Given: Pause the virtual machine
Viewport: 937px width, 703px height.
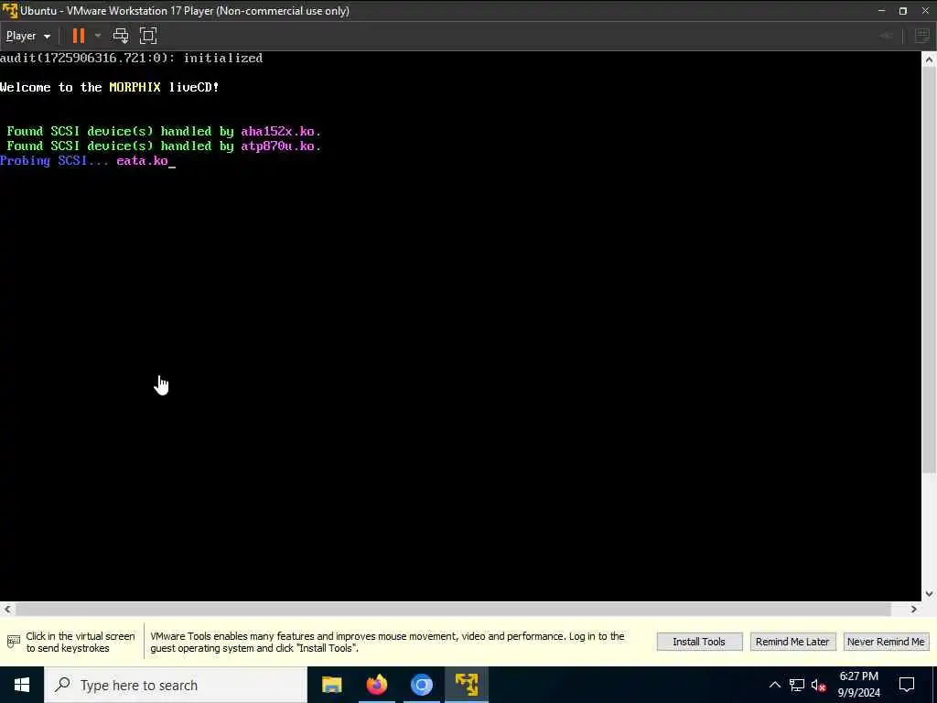Looking at the screenshot, I should tap(79, 36).
